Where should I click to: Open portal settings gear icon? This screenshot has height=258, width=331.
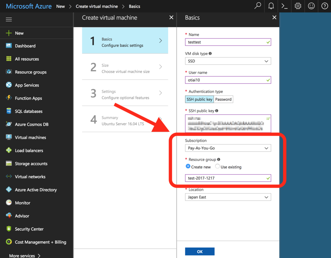click(298, 6)
